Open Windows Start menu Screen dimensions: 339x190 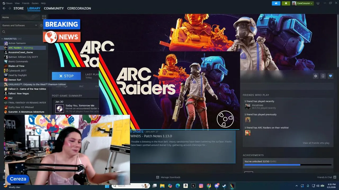107,186
